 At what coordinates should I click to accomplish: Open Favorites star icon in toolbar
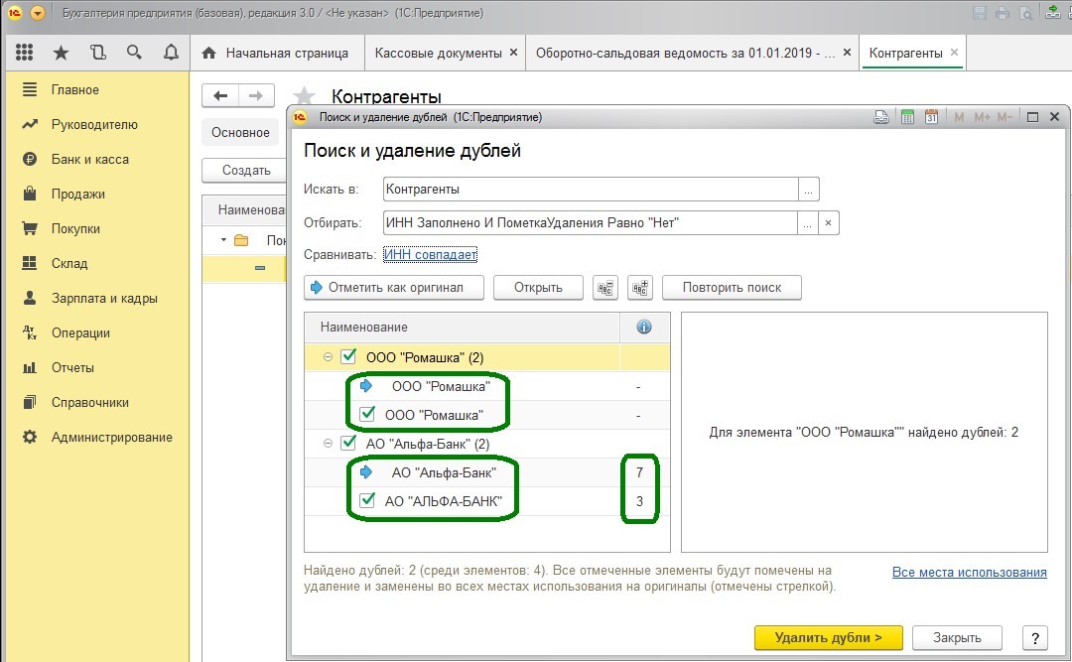point(61,53)
